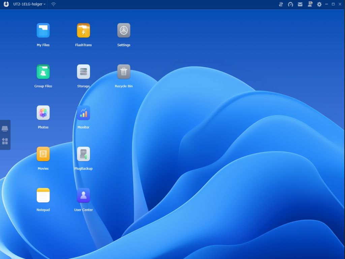The height and width of the screenshot is (259, 345).
Task: Open the messages envelope icon
Action: point(300,4)
